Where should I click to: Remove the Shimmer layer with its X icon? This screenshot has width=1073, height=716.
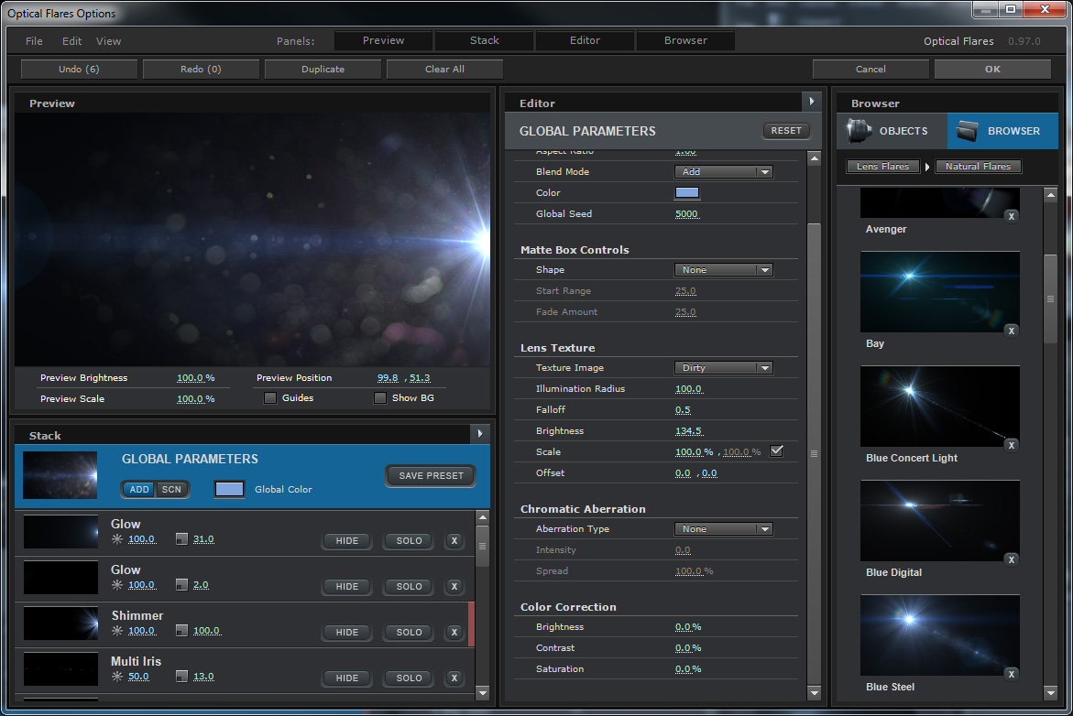pos(454,632)
